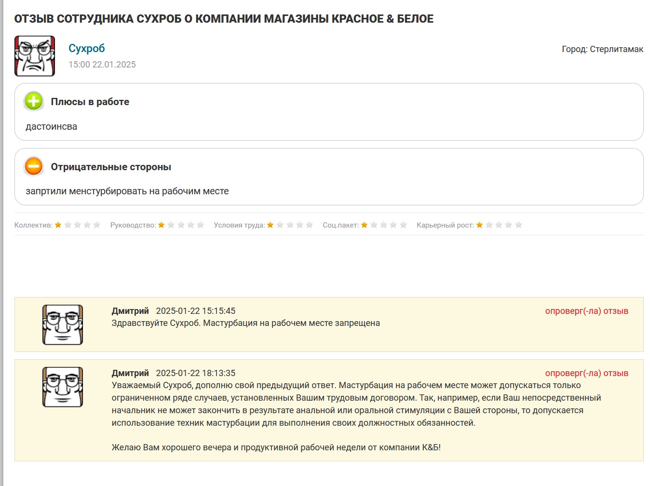
Task: Click the timestamp 2025-01-22 18:13:35
Action: point(196,373)
